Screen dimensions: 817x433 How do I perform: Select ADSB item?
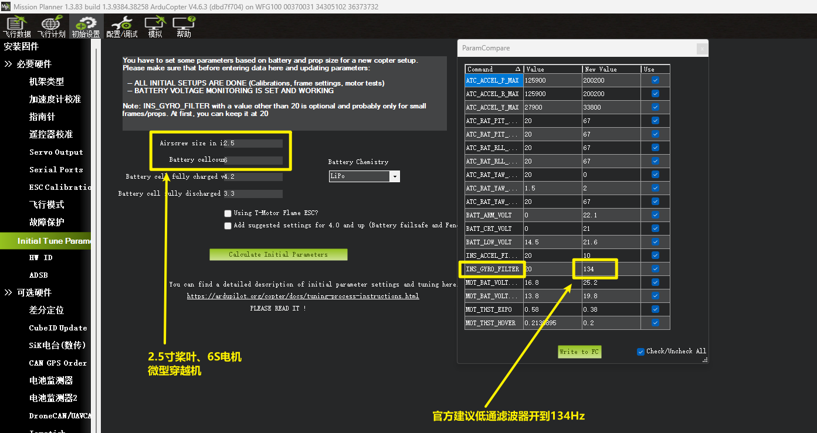point(38,275)
